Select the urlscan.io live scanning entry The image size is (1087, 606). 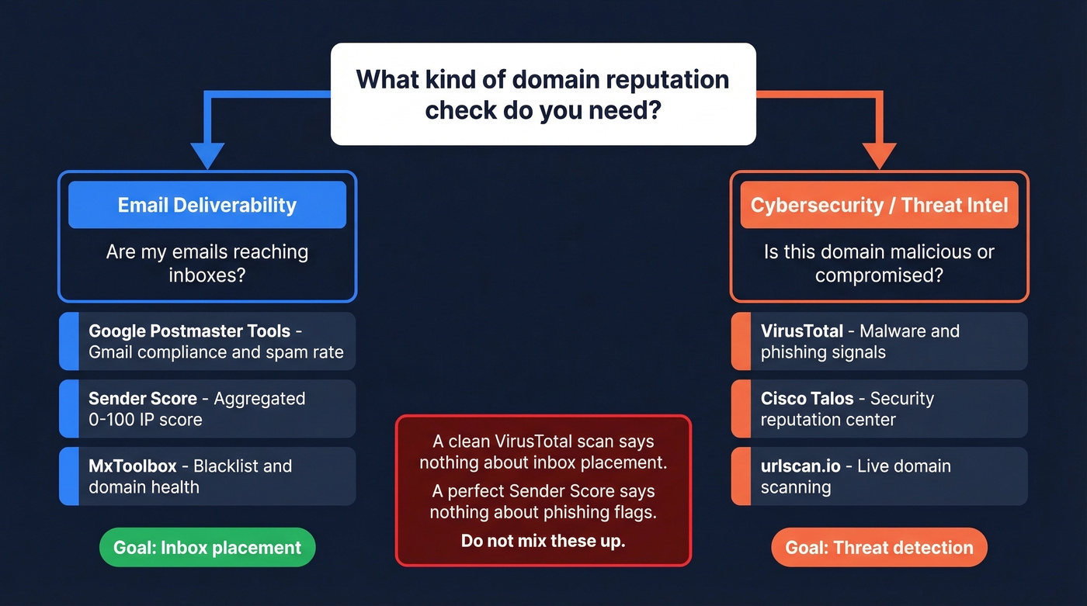[x=879, y=476]
